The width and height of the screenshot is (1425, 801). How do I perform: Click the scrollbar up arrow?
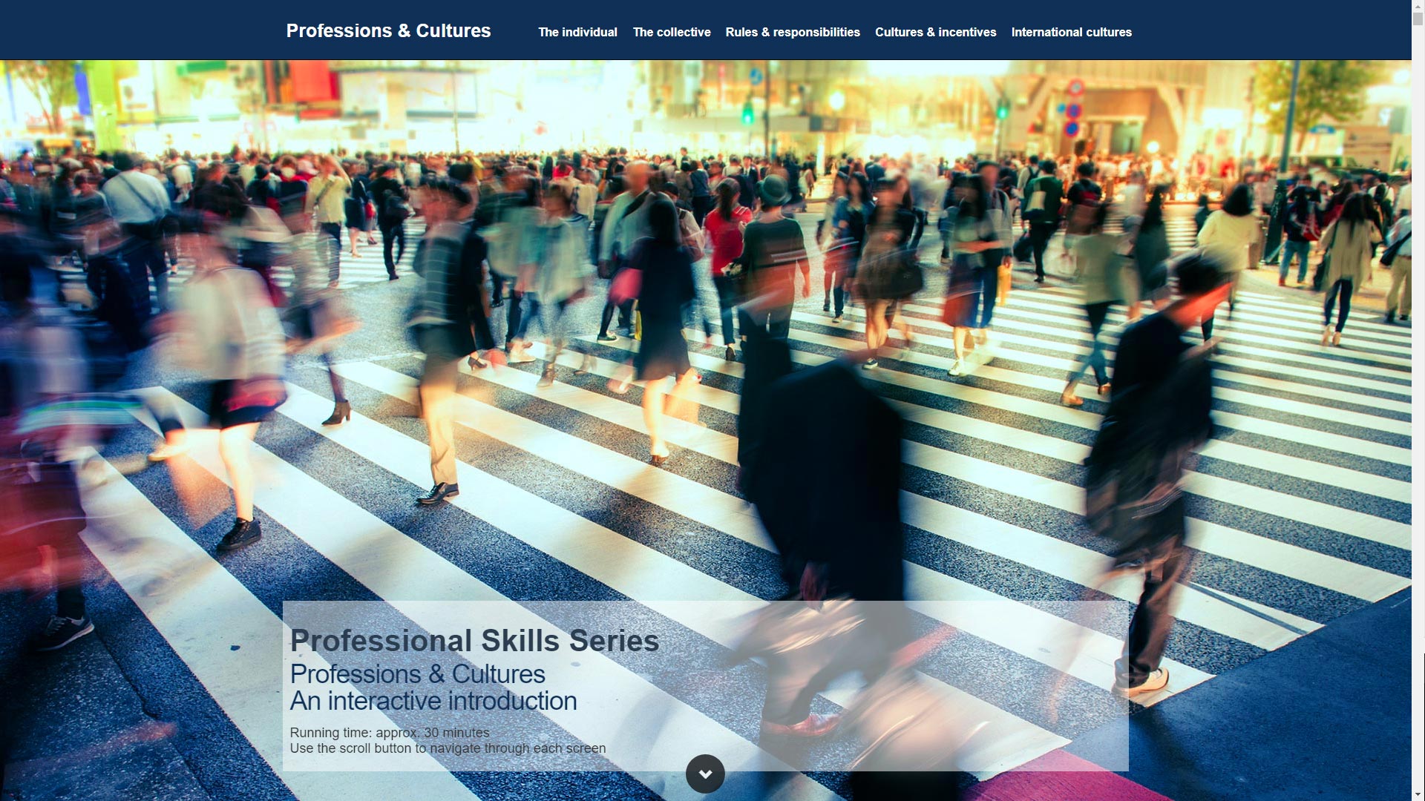click(x=1418, y=5)
